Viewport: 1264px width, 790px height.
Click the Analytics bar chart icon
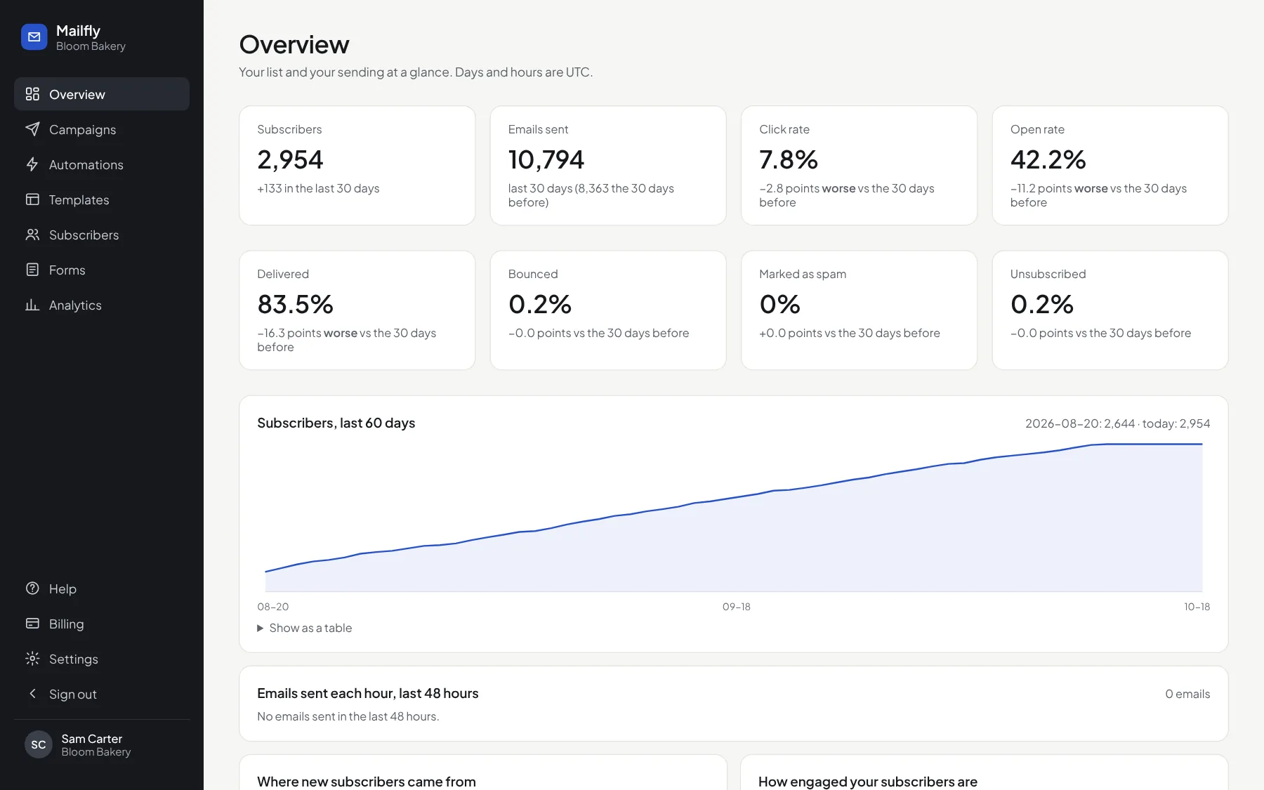point(32,305)
